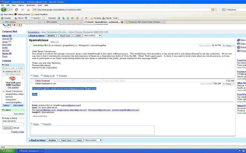Screen dimensions: 246x153
Task: Open the StumbleUpon comment bubble icon
Action: tap(44, 18)
